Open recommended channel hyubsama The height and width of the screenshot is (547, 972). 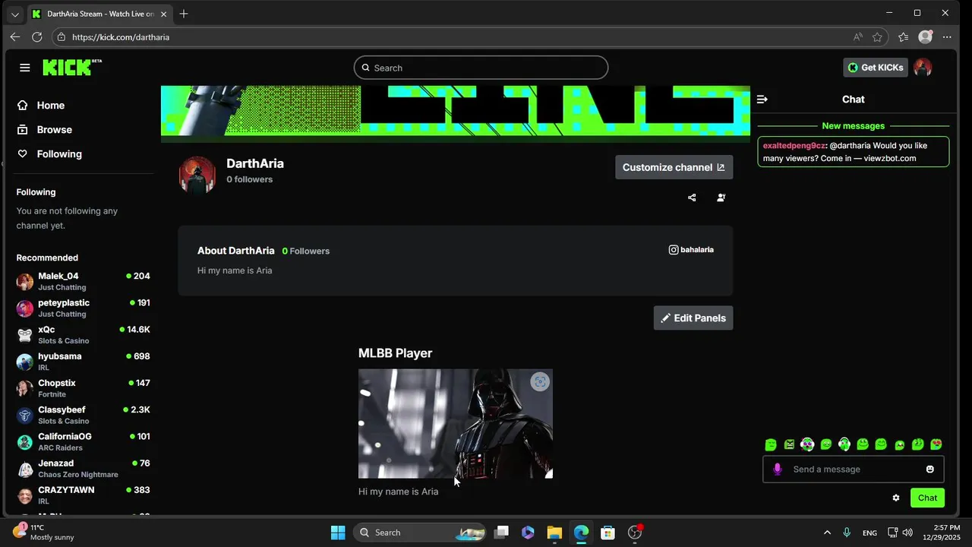pyautogui.click(x=84, y=362)
